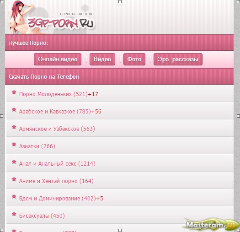Viewport: 240px width, 232px height.
Task: Click the star icon beside Азиатки
Action: [x=14, y=144]
